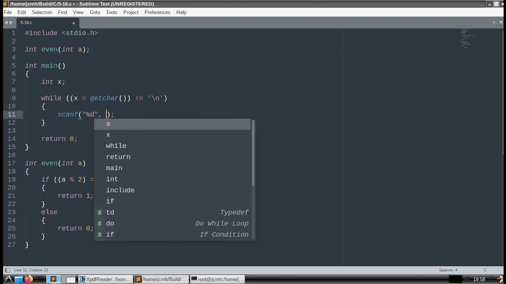Click 'return 0;' on line 14
Screen dimensions: 506x284
tap(59, 139)
